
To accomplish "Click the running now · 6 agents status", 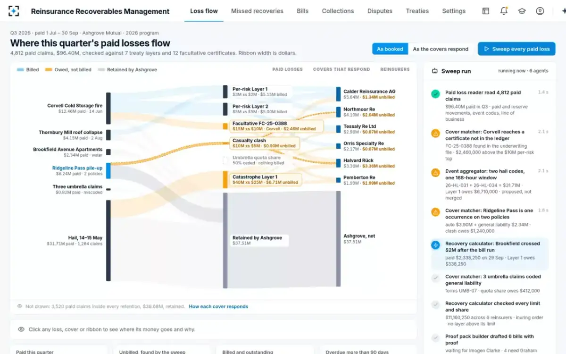I will click(523, 71).
